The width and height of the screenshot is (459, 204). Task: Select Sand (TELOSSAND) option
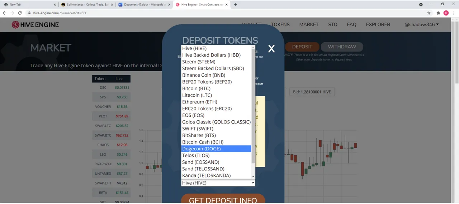216,169
